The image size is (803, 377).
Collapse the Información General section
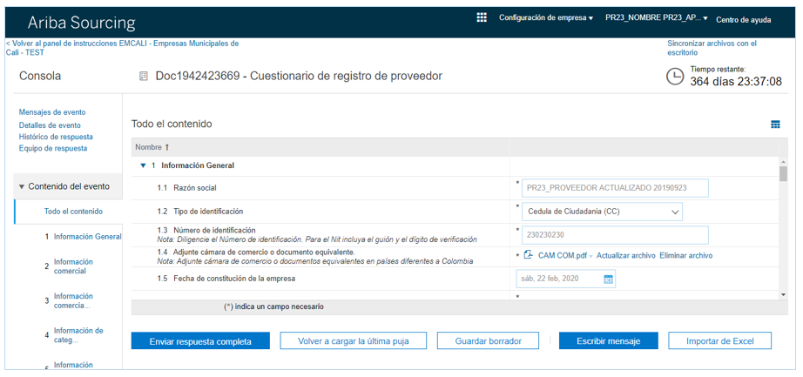pyautogui.click(x=143, y=165)
